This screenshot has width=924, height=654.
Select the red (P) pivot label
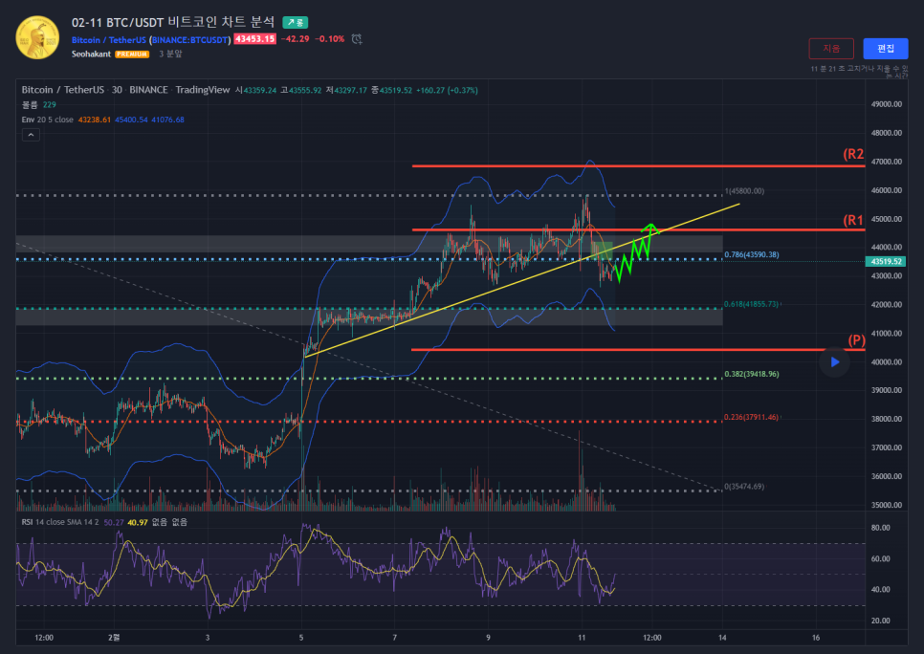856,340
